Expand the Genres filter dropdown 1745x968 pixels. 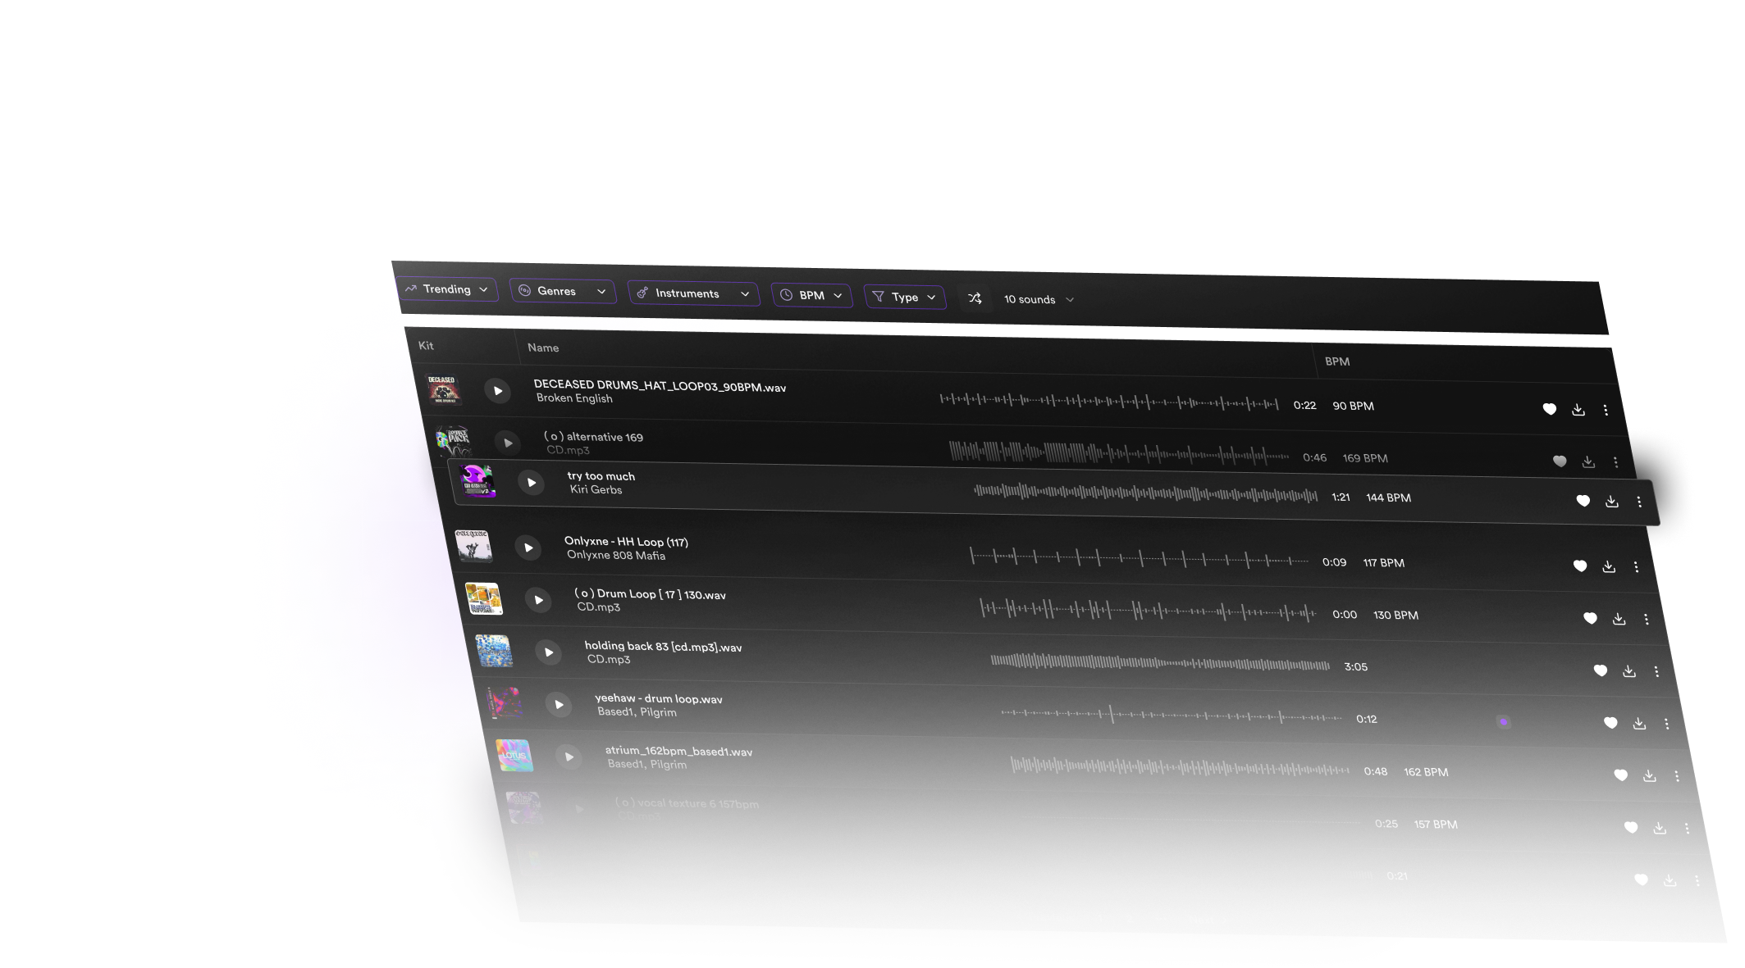[557, 297]
